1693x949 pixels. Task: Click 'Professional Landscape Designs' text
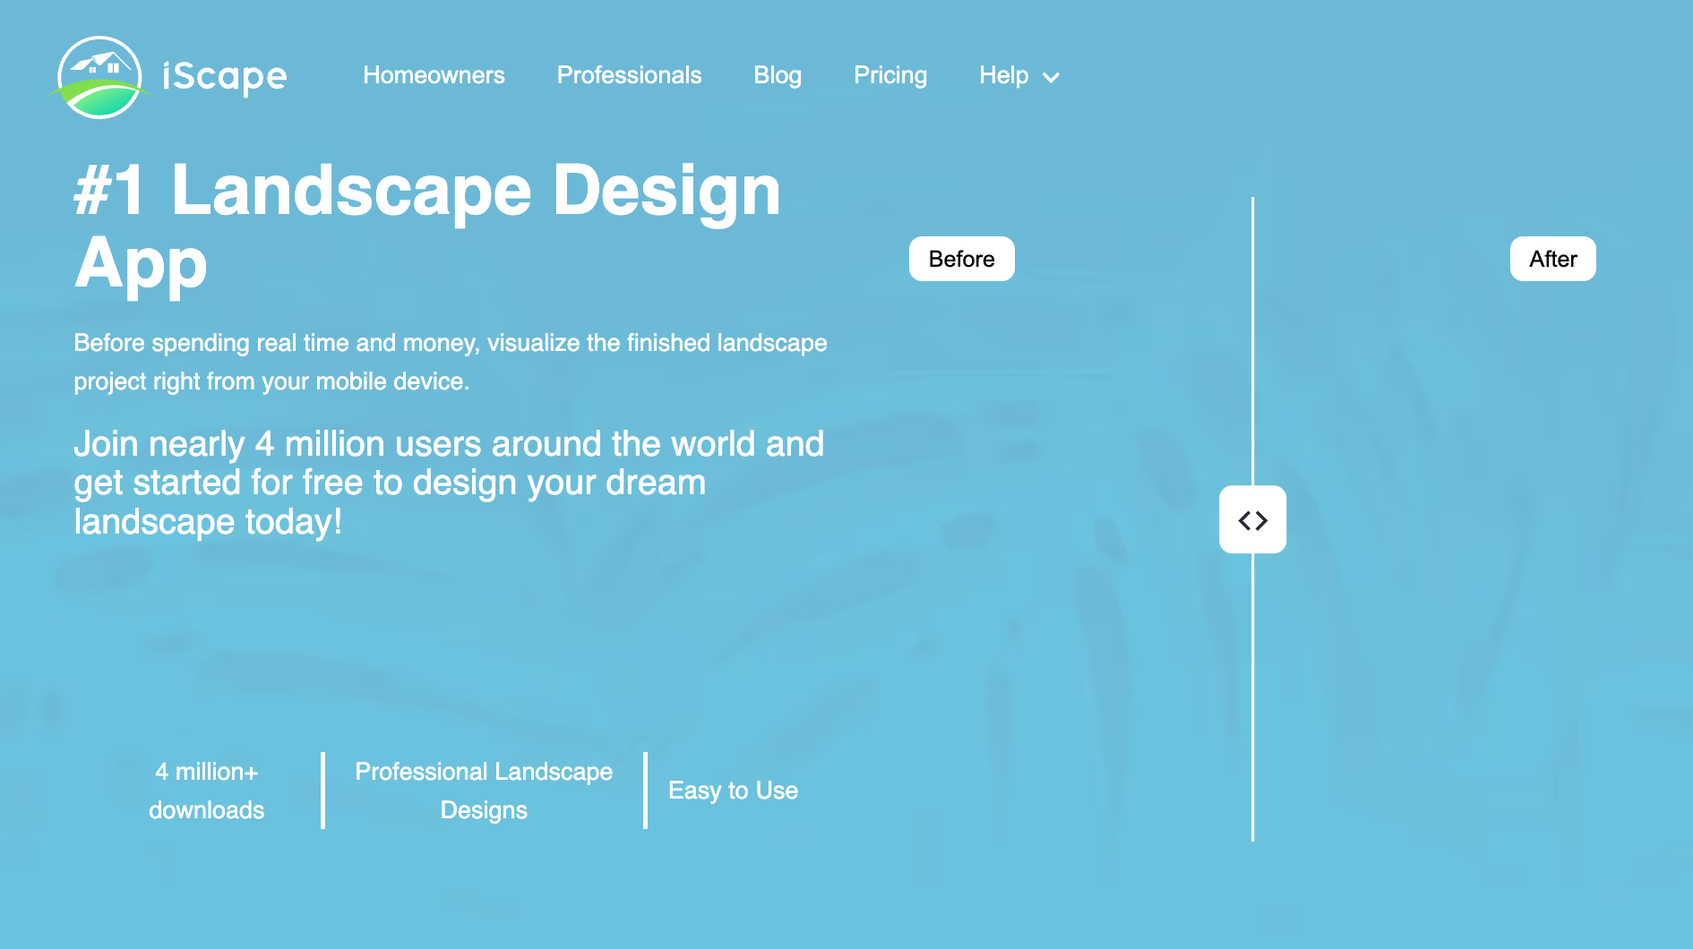[x=484, y=791]
